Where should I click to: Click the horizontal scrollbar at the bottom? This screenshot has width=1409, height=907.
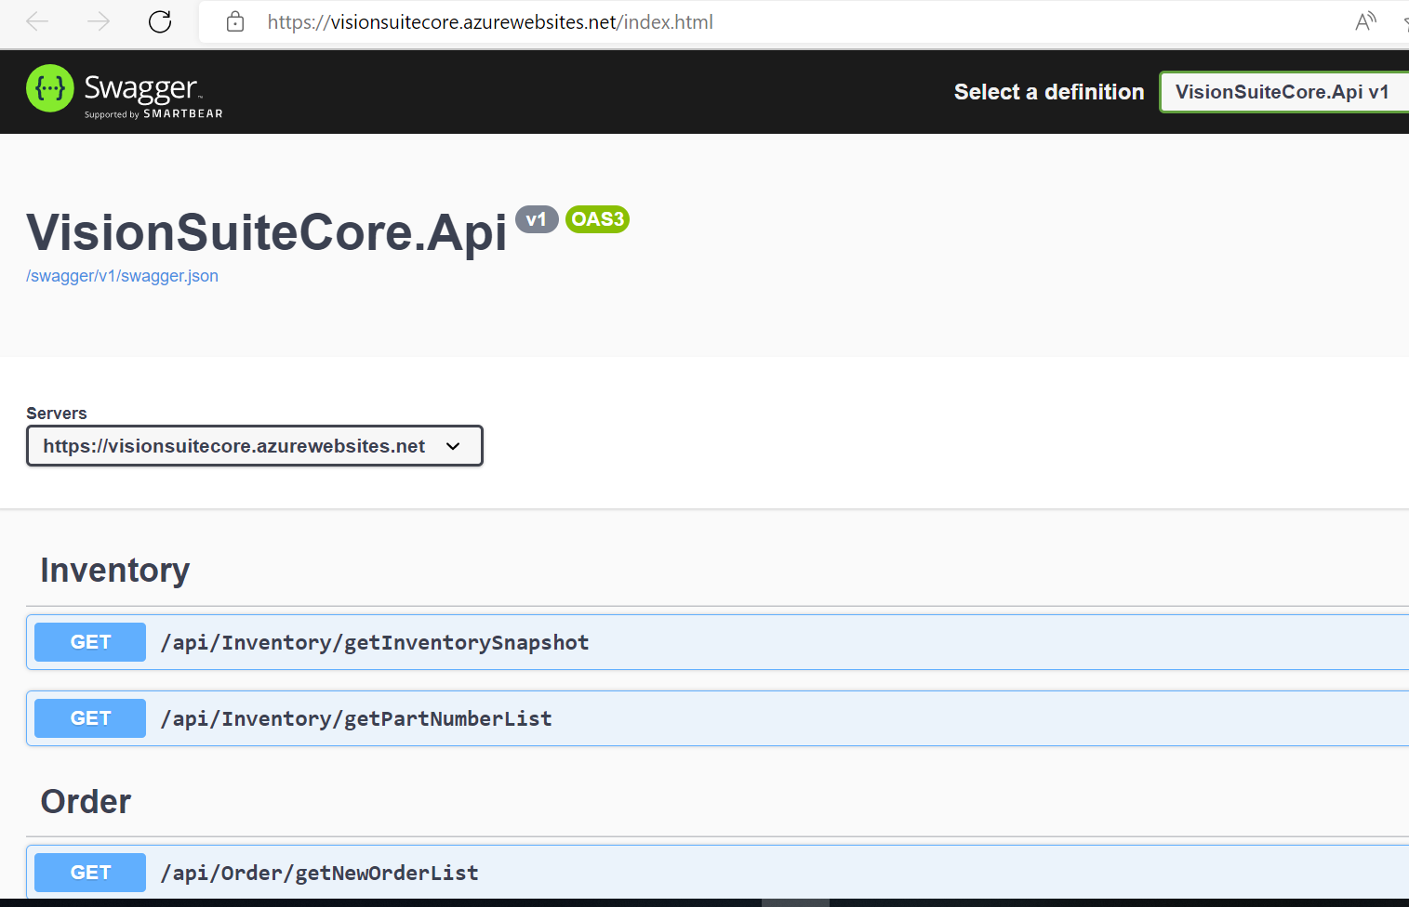tap(795, 902)
